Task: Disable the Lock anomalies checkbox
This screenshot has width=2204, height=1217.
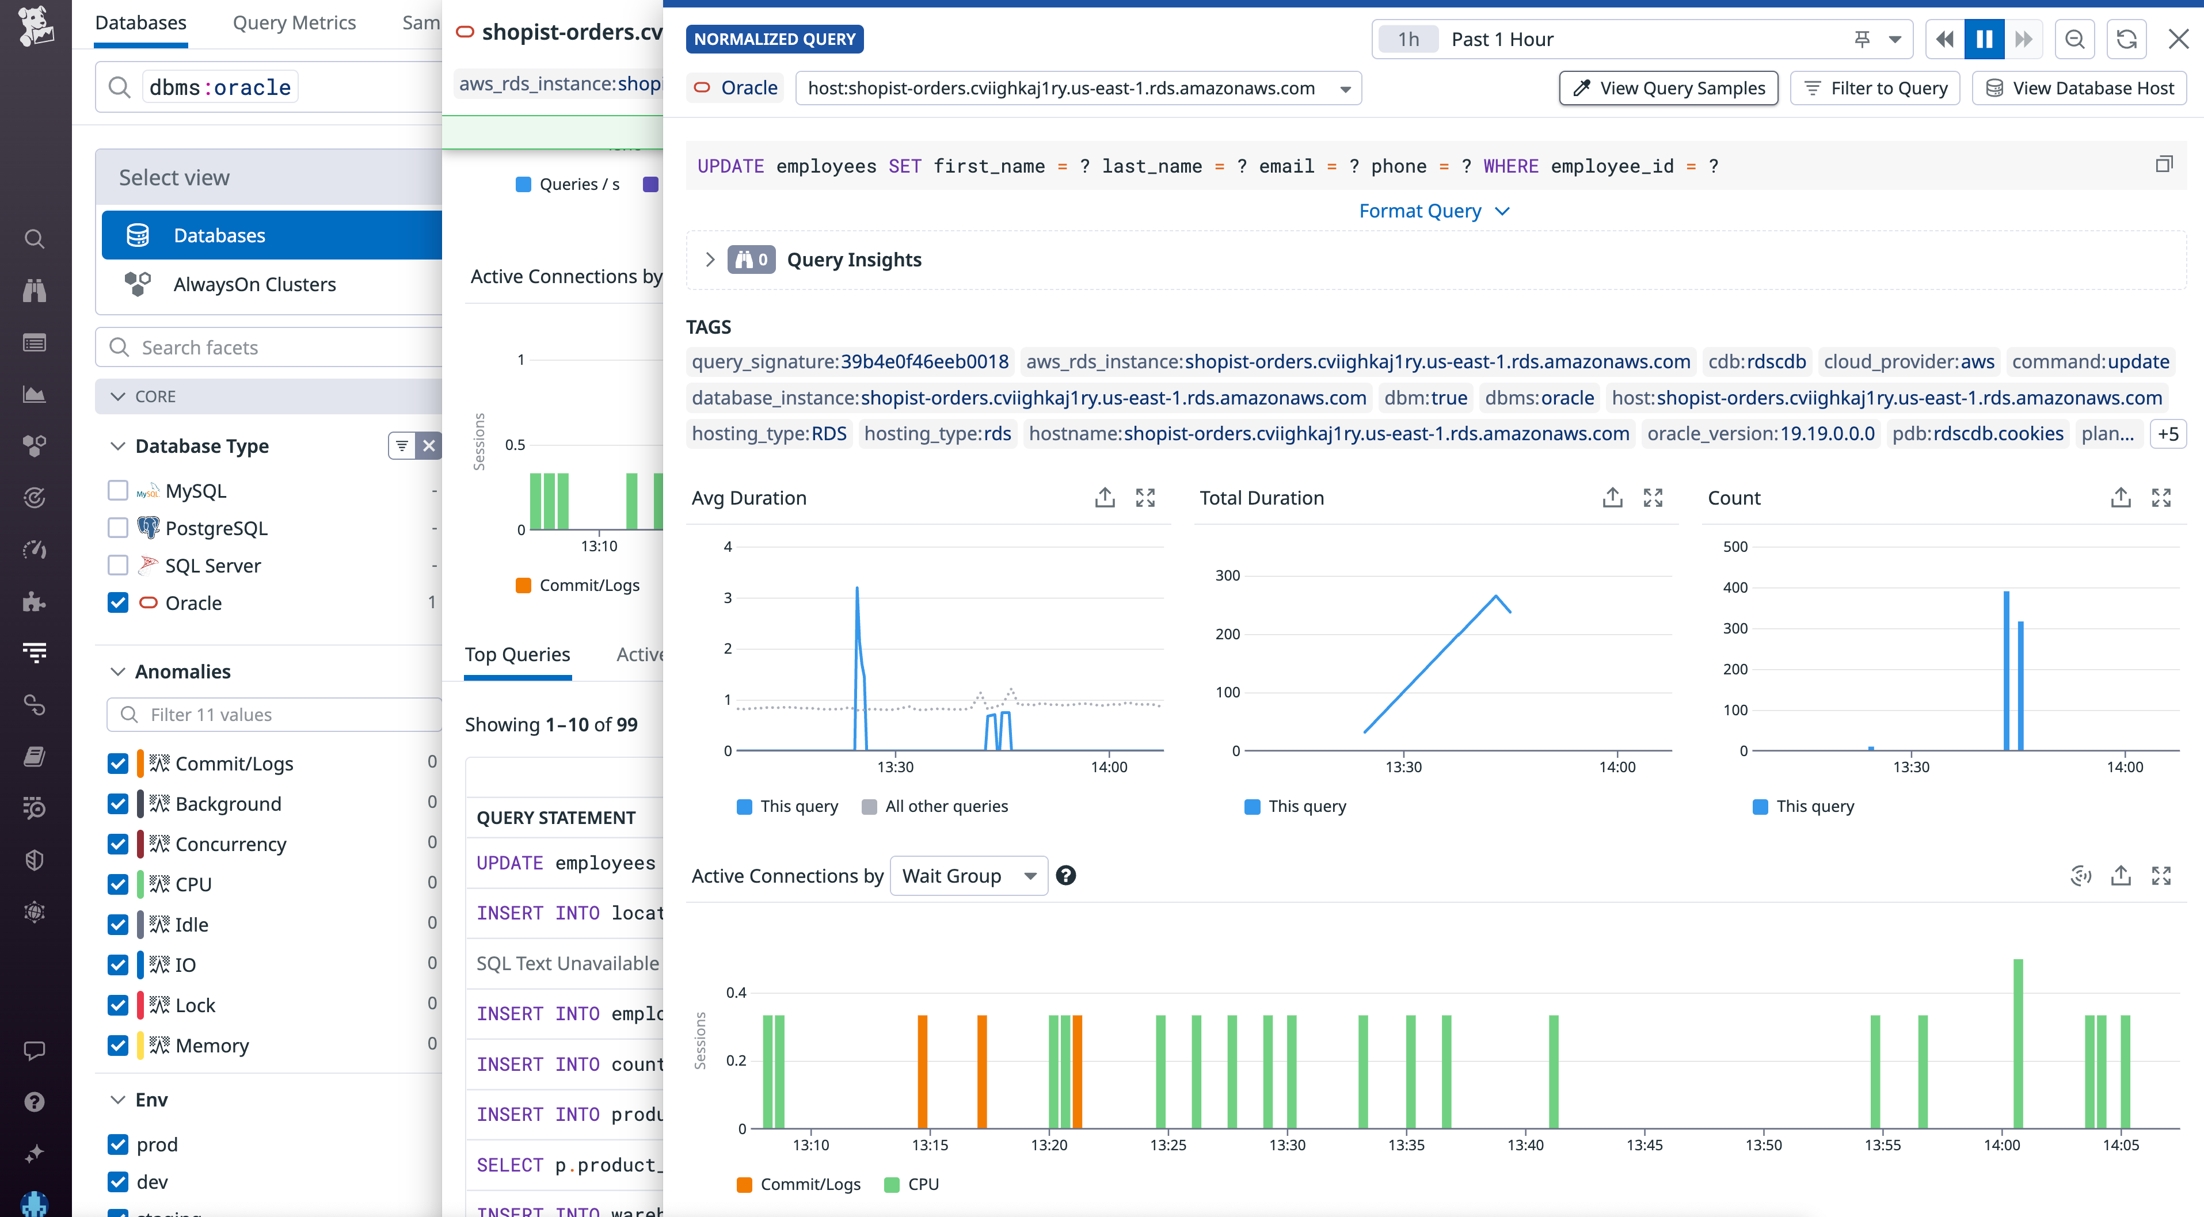Action: click(117, 1005)
